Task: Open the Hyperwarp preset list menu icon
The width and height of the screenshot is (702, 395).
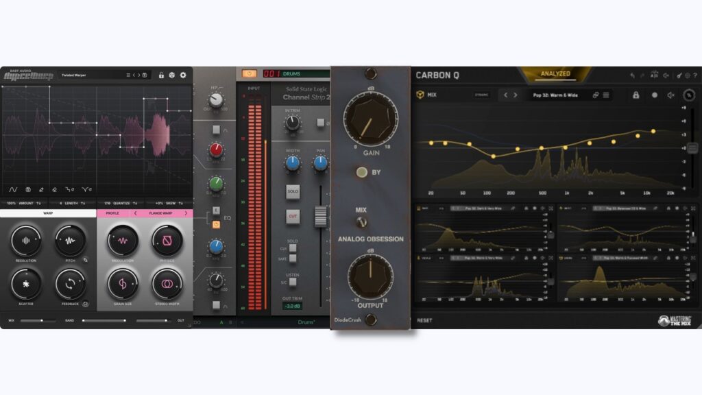Action: coord(128,75)
